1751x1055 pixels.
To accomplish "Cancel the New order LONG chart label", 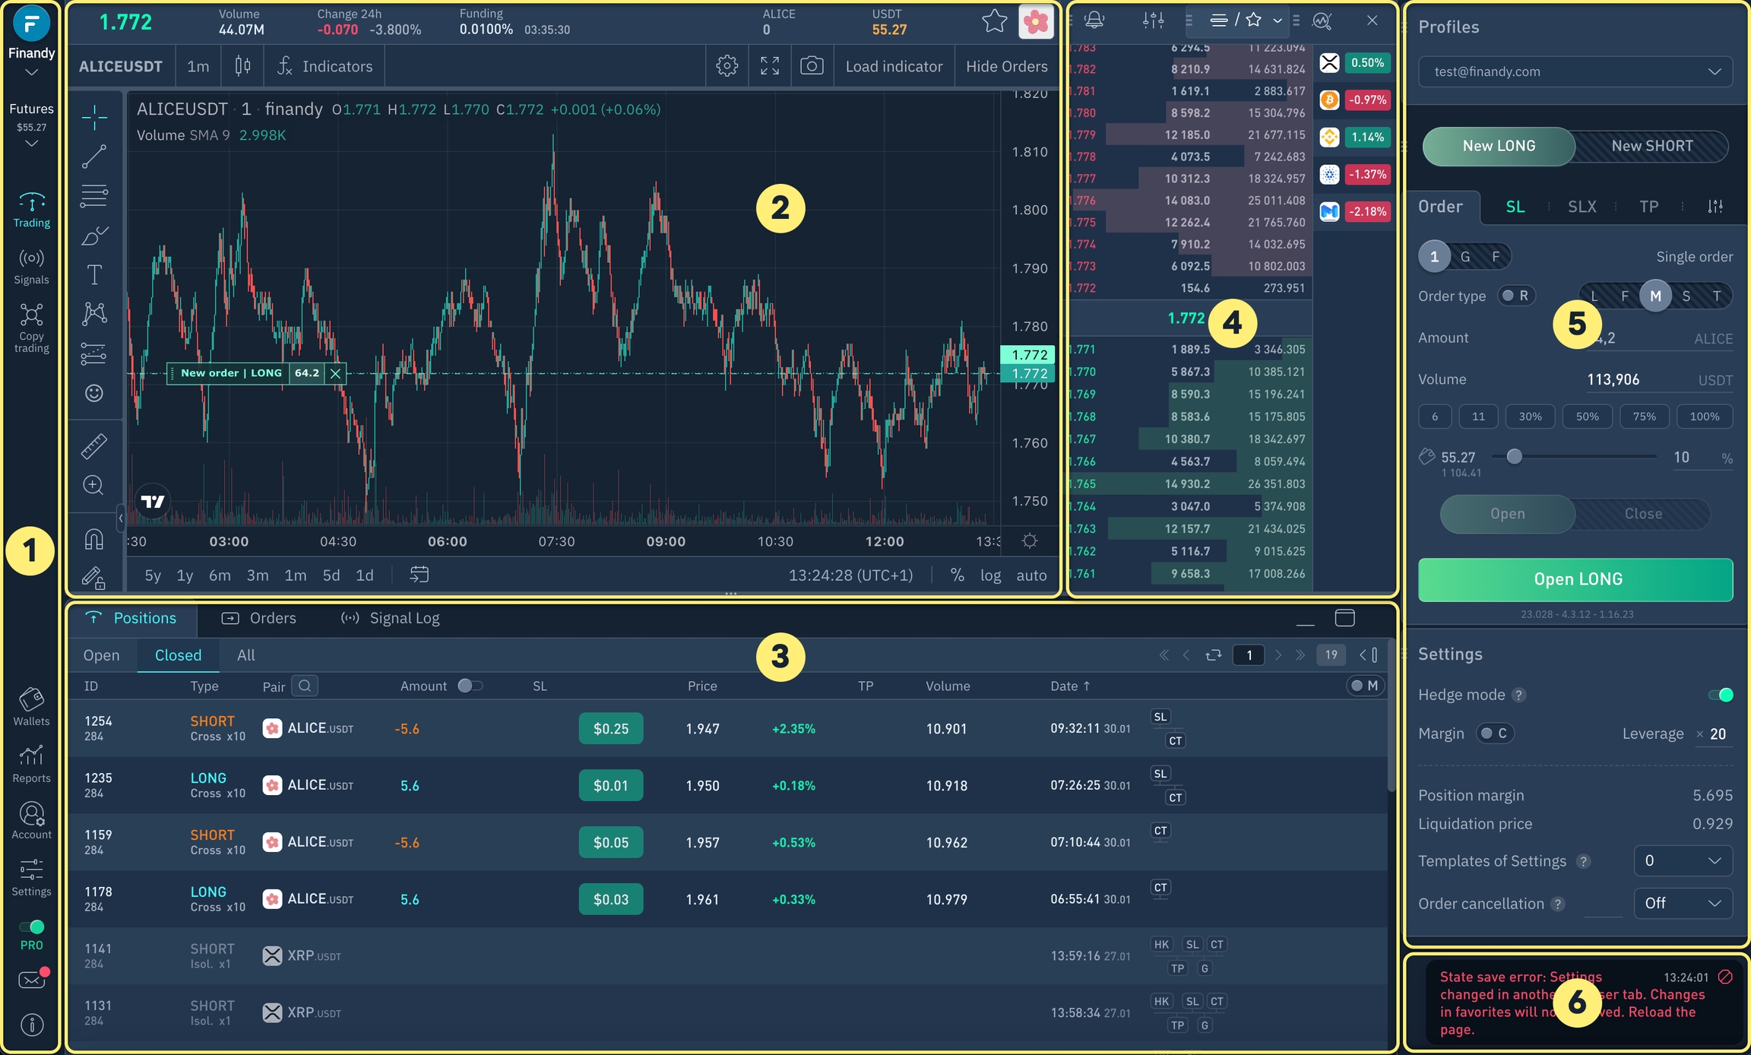I will coord(335,373).
